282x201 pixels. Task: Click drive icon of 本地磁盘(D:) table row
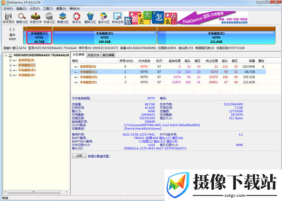click(77, 77)
